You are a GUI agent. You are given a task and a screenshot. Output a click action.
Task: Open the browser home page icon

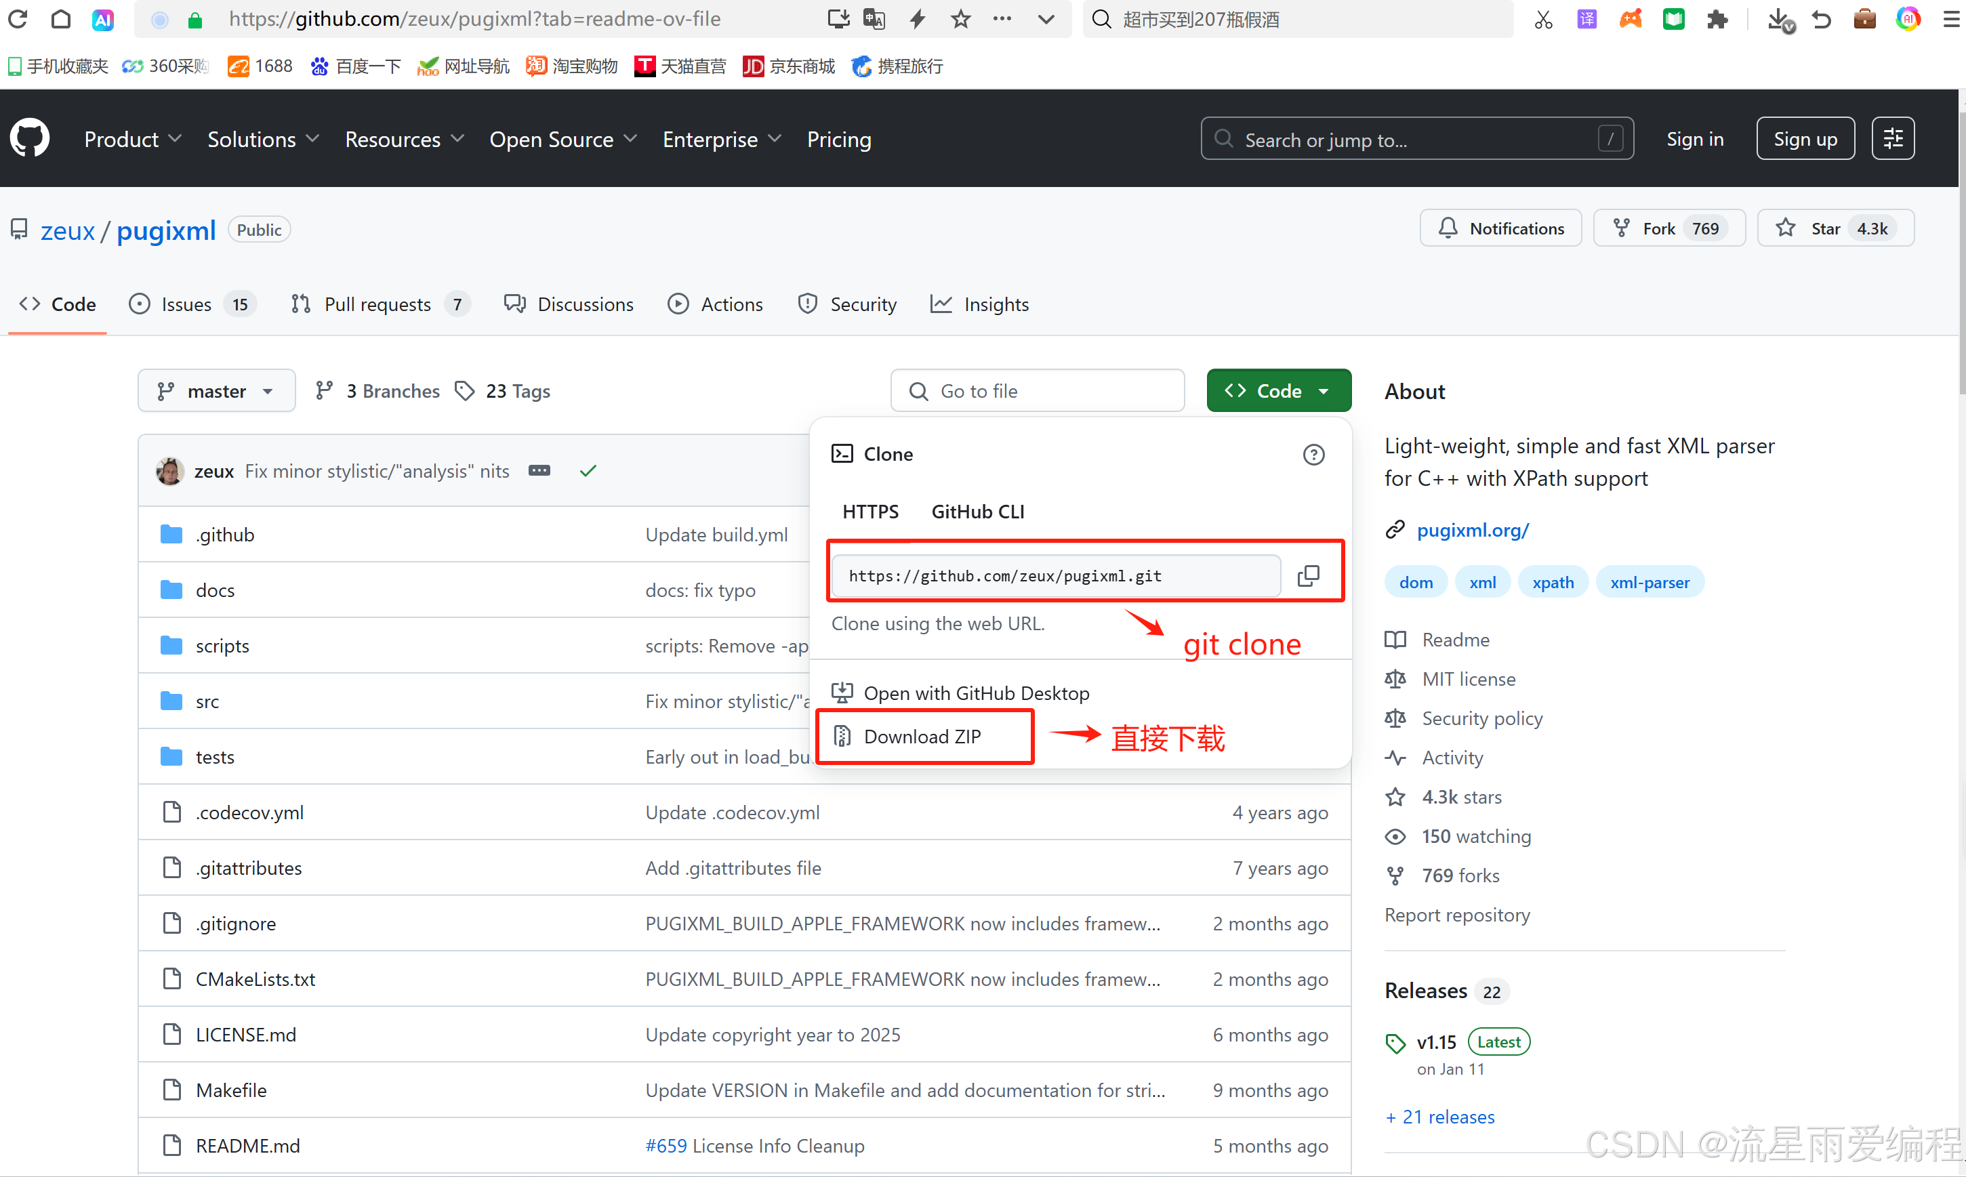tap(60, 18)
